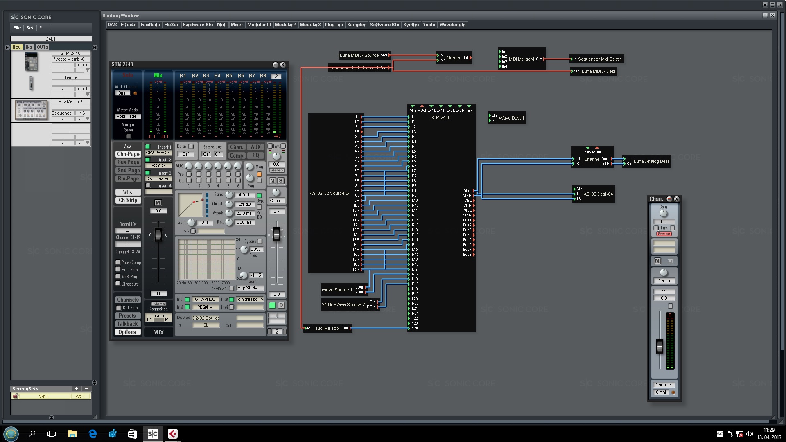Viewport: 786px width, 442px height.
Task: Mute the mix channel with M
Action: [x=158, y=203]
